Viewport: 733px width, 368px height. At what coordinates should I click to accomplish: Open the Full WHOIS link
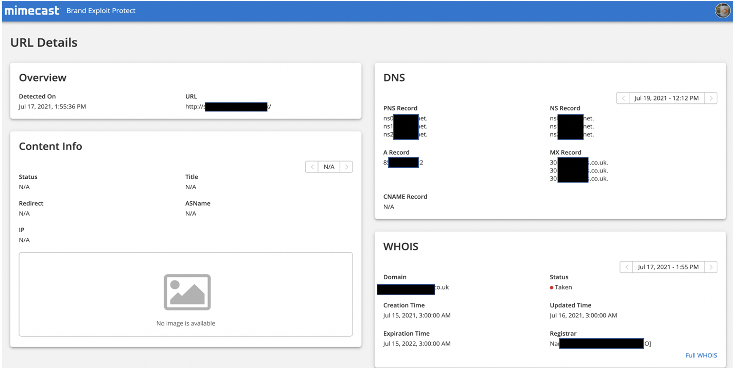coord(701,355)
